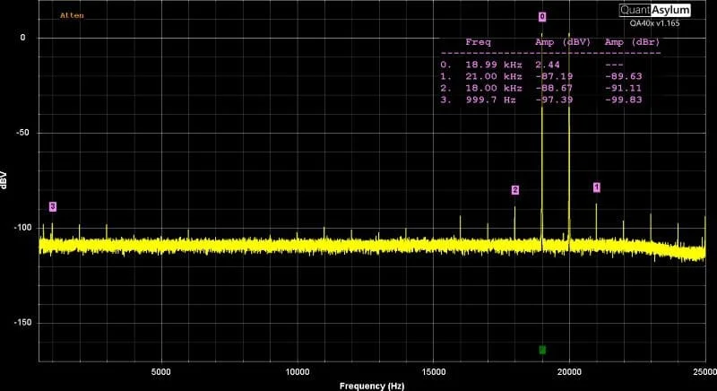This screenshot has width=717, height=391.
Task: Click the green marker on the frequency axis
Action: tap(542, 350)
